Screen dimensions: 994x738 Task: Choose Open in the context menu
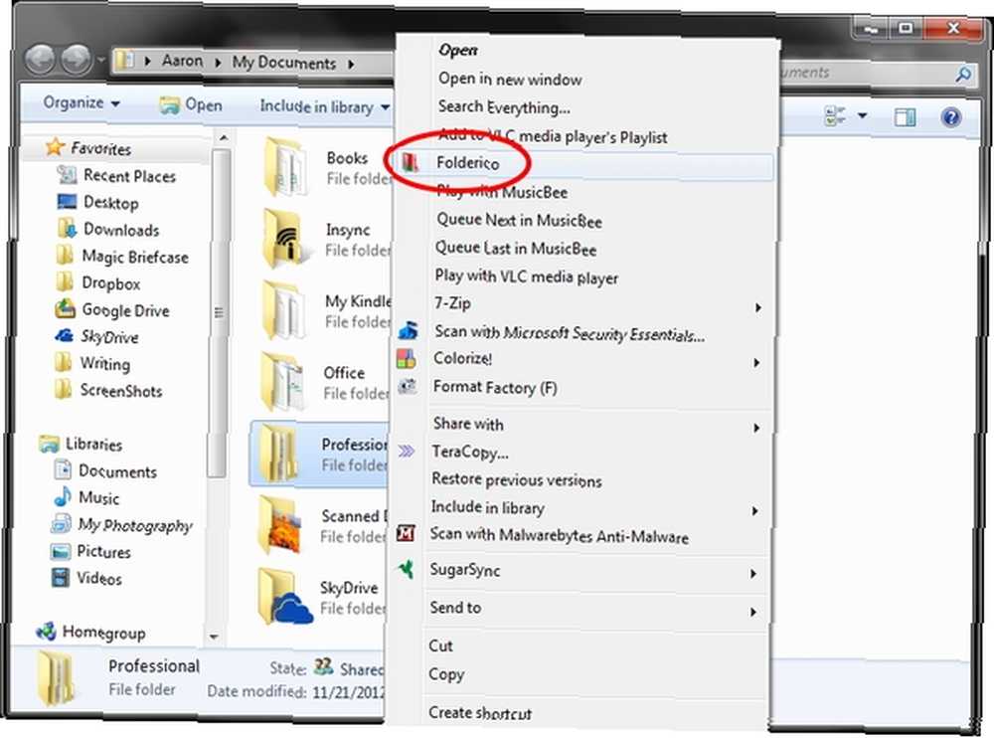(458, 50)
